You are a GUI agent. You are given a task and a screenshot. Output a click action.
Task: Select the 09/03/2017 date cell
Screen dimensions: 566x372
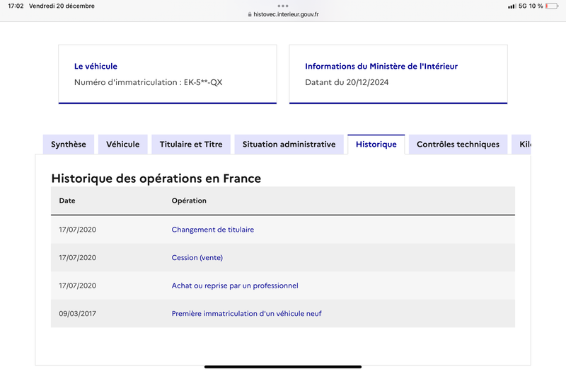click(x=78, y=313)
